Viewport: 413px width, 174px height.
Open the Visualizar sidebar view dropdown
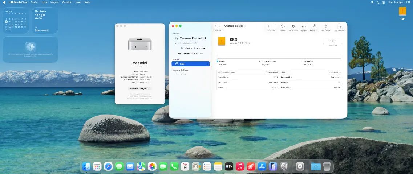(x=218, y=26)
